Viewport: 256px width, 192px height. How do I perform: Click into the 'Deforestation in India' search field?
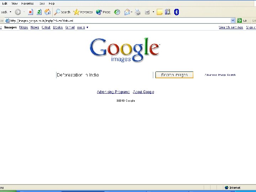tap(105, 75)
